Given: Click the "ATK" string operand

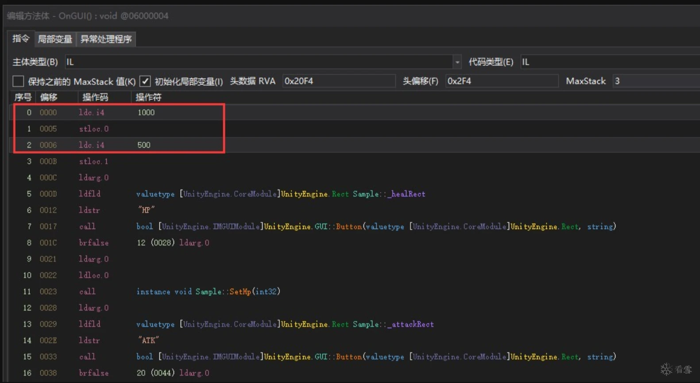Looking at the screenshot, I should 148,341.
